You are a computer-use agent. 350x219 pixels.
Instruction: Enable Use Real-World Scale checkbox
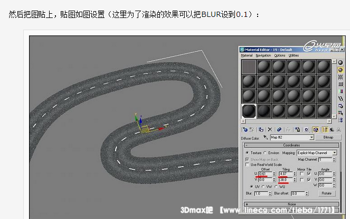(247, 165)
